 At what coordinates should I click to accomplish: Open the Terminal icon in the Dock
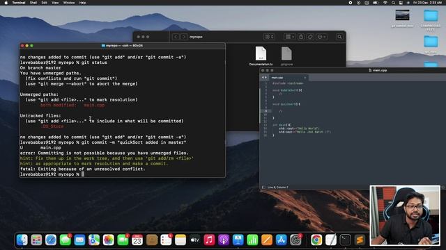tap(346, 240)
